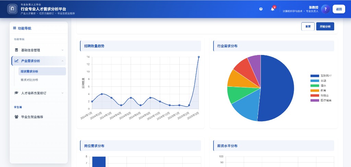Click the database icon beside 基础信息管理
Image resolution: width=351 pixels, height=167 pixels.
[x=16, y=50]
